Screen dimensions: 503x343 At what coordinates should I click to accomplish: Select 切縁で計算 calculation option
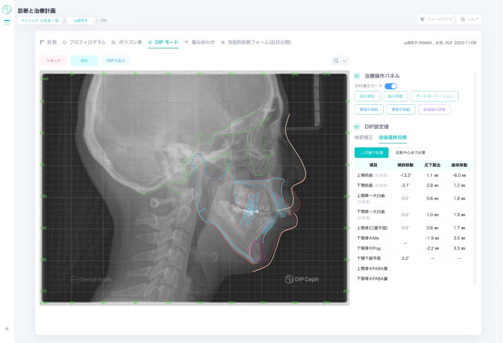point(371,153)
